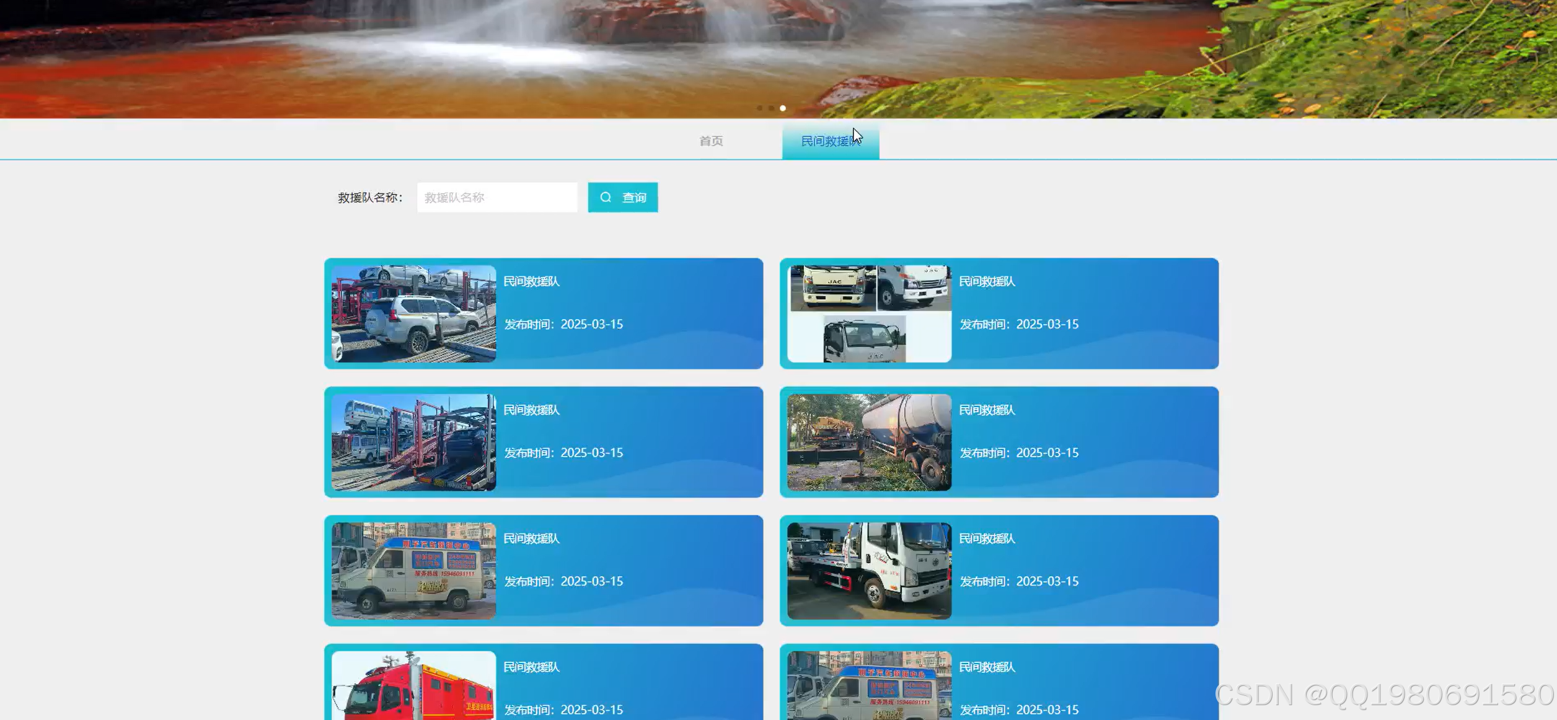Screen dimensions: 1557x720
Task: Open thumbnail of vans on red carrier
Action: pyautogui.click(x=413, y=442)
